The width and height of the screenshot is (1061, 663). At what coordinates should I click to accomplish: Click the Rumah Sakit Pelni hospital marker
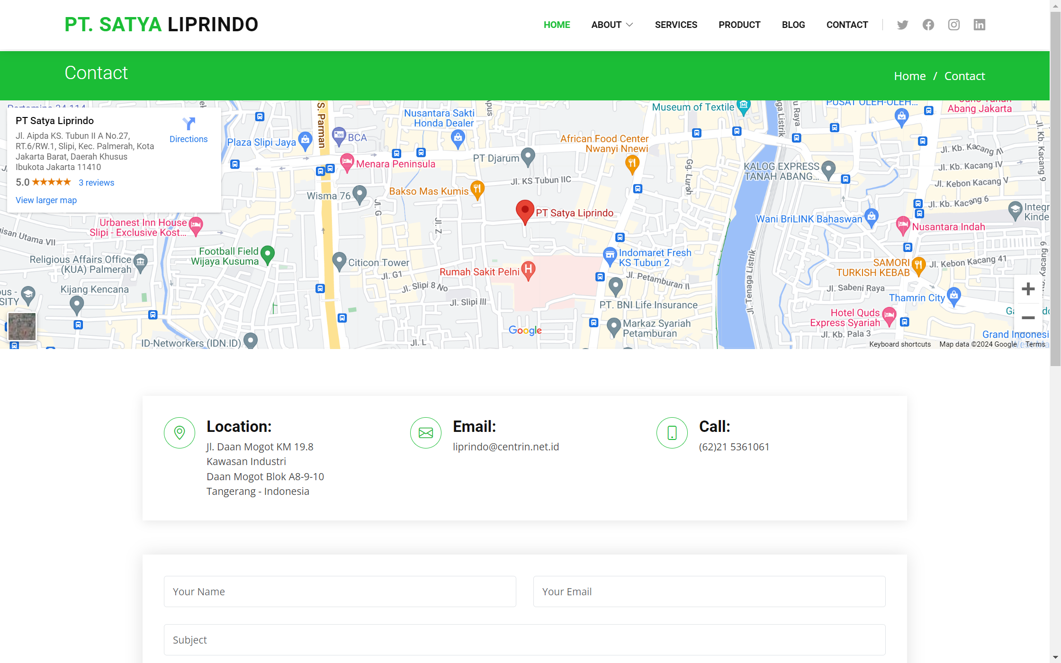coord(529,269)
